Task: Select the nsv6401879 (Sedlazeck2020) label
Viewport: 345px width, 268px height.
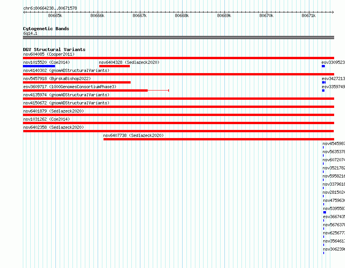Action: (53, 111)
